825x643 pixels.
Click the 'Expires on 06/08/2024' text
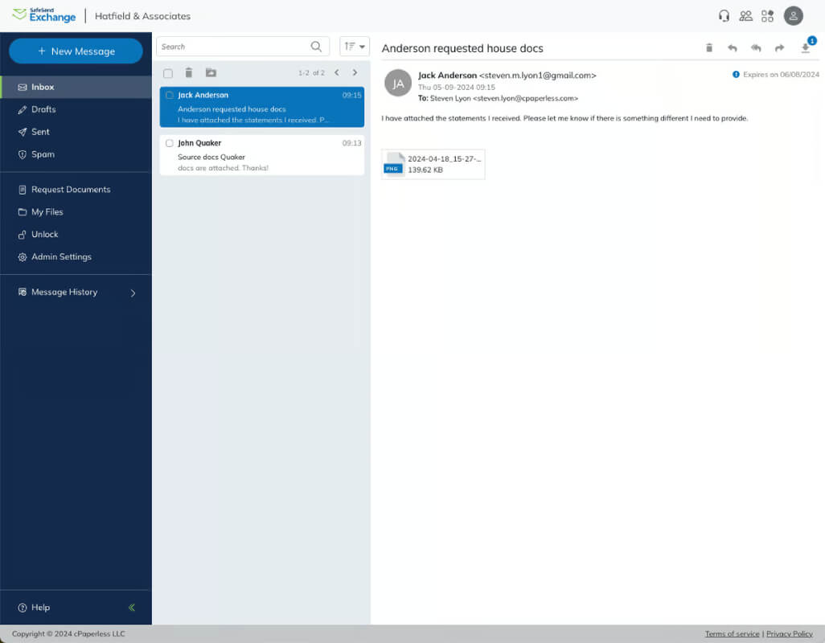click(781, 75)
